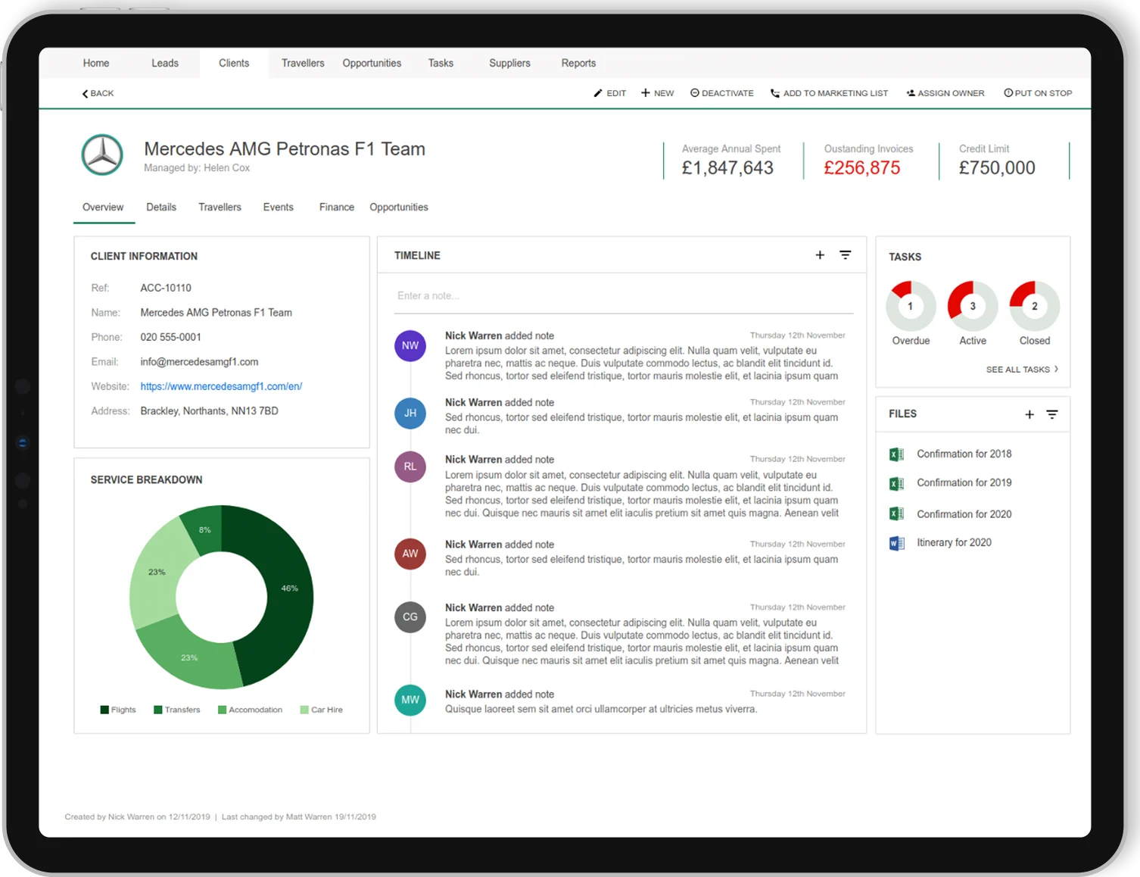1140x877 pixels.
Task: Switch to the Finance tab
Action: click(337, 207)
